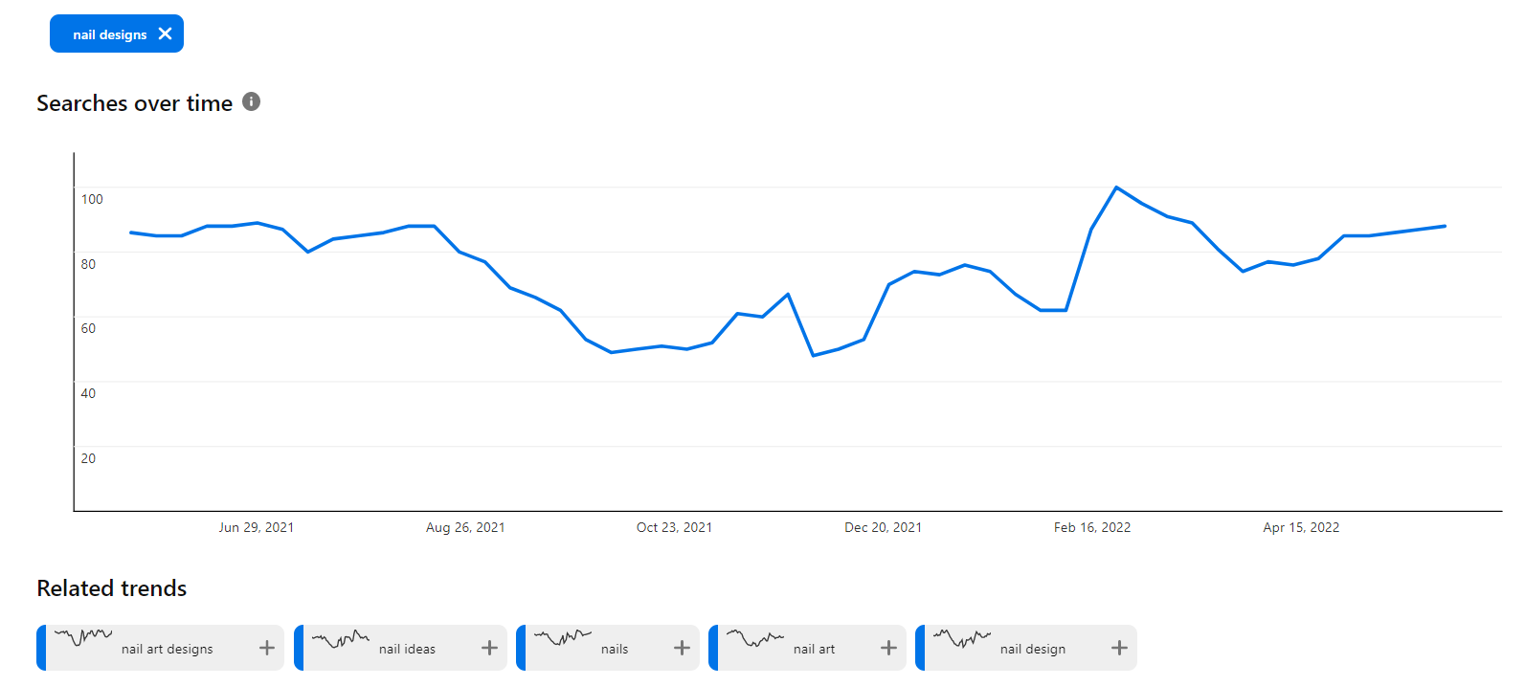Click the nail art sparkline thumbnail
The image size is (1525, 686).
click(x=755, y=638)
